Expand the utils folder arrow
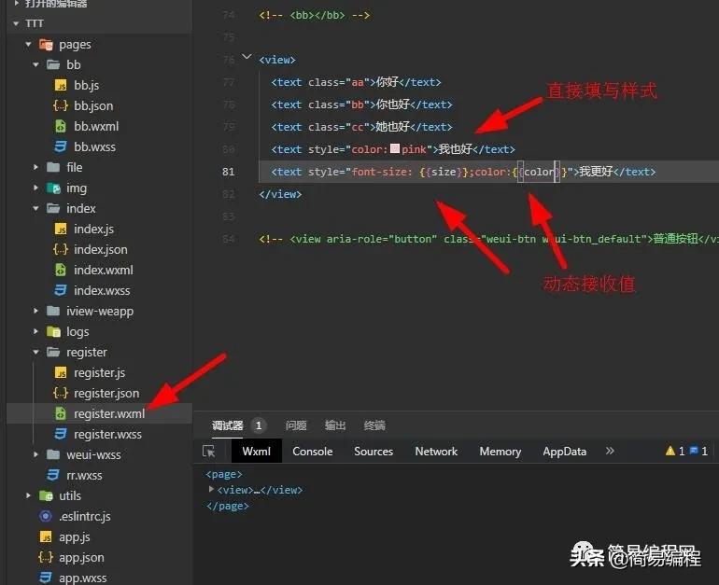The image size is (719, 585). [x=28, y=495]
